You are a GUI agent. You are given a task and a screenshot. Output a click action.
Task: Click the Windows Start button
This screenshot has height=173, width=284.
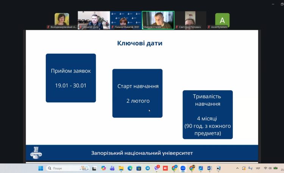(x=41, y=168)
